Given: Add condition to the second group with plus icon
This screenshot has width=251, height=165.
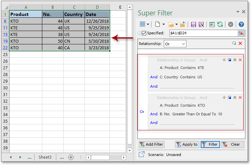Looking at the screenshot, I should (224, 98).
